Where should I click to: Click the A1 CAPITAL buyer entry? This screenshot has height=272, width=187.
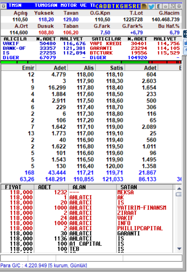point(85,244)
